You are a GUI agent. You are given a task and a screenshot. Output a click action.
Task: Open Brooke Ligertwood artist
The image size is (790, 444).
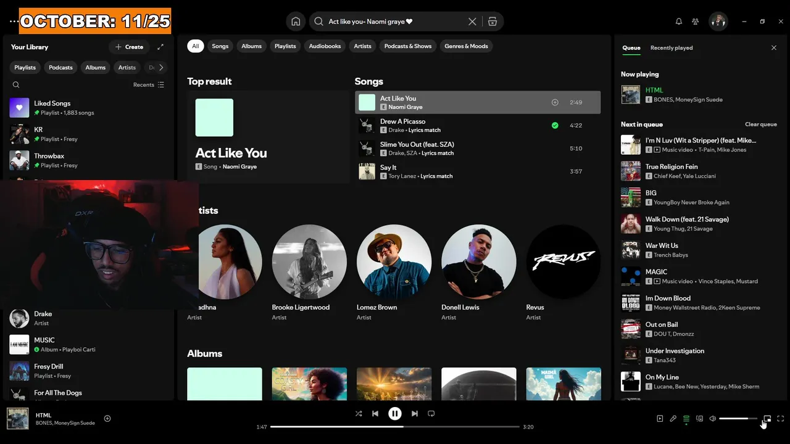[309, 273]
